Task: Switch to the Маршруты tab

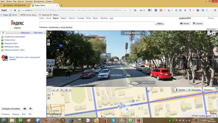Action: tap(25, 33)
